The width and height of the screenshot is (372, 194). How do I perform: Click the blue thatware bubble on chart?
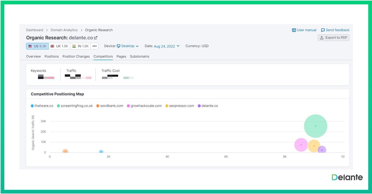tap(101, 152)
